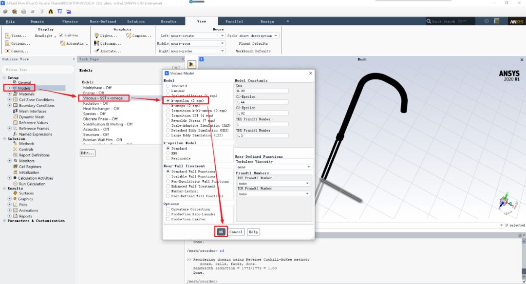Click the Surfaces icon under Results
This screenshot has height=284, width=526.
click(16, 193)
